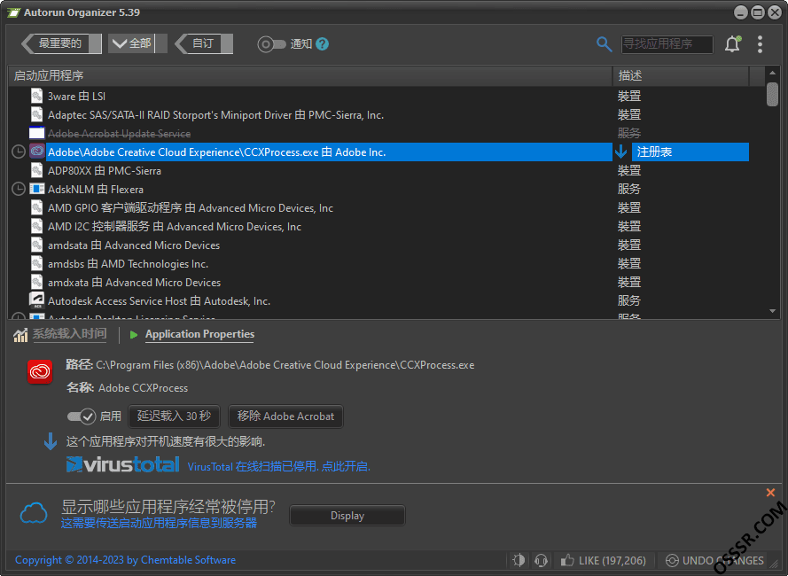This screenshot has width=788, height=576.
Task: Click the vertical scrollbar thumb
Action: [x=772, y=94]
